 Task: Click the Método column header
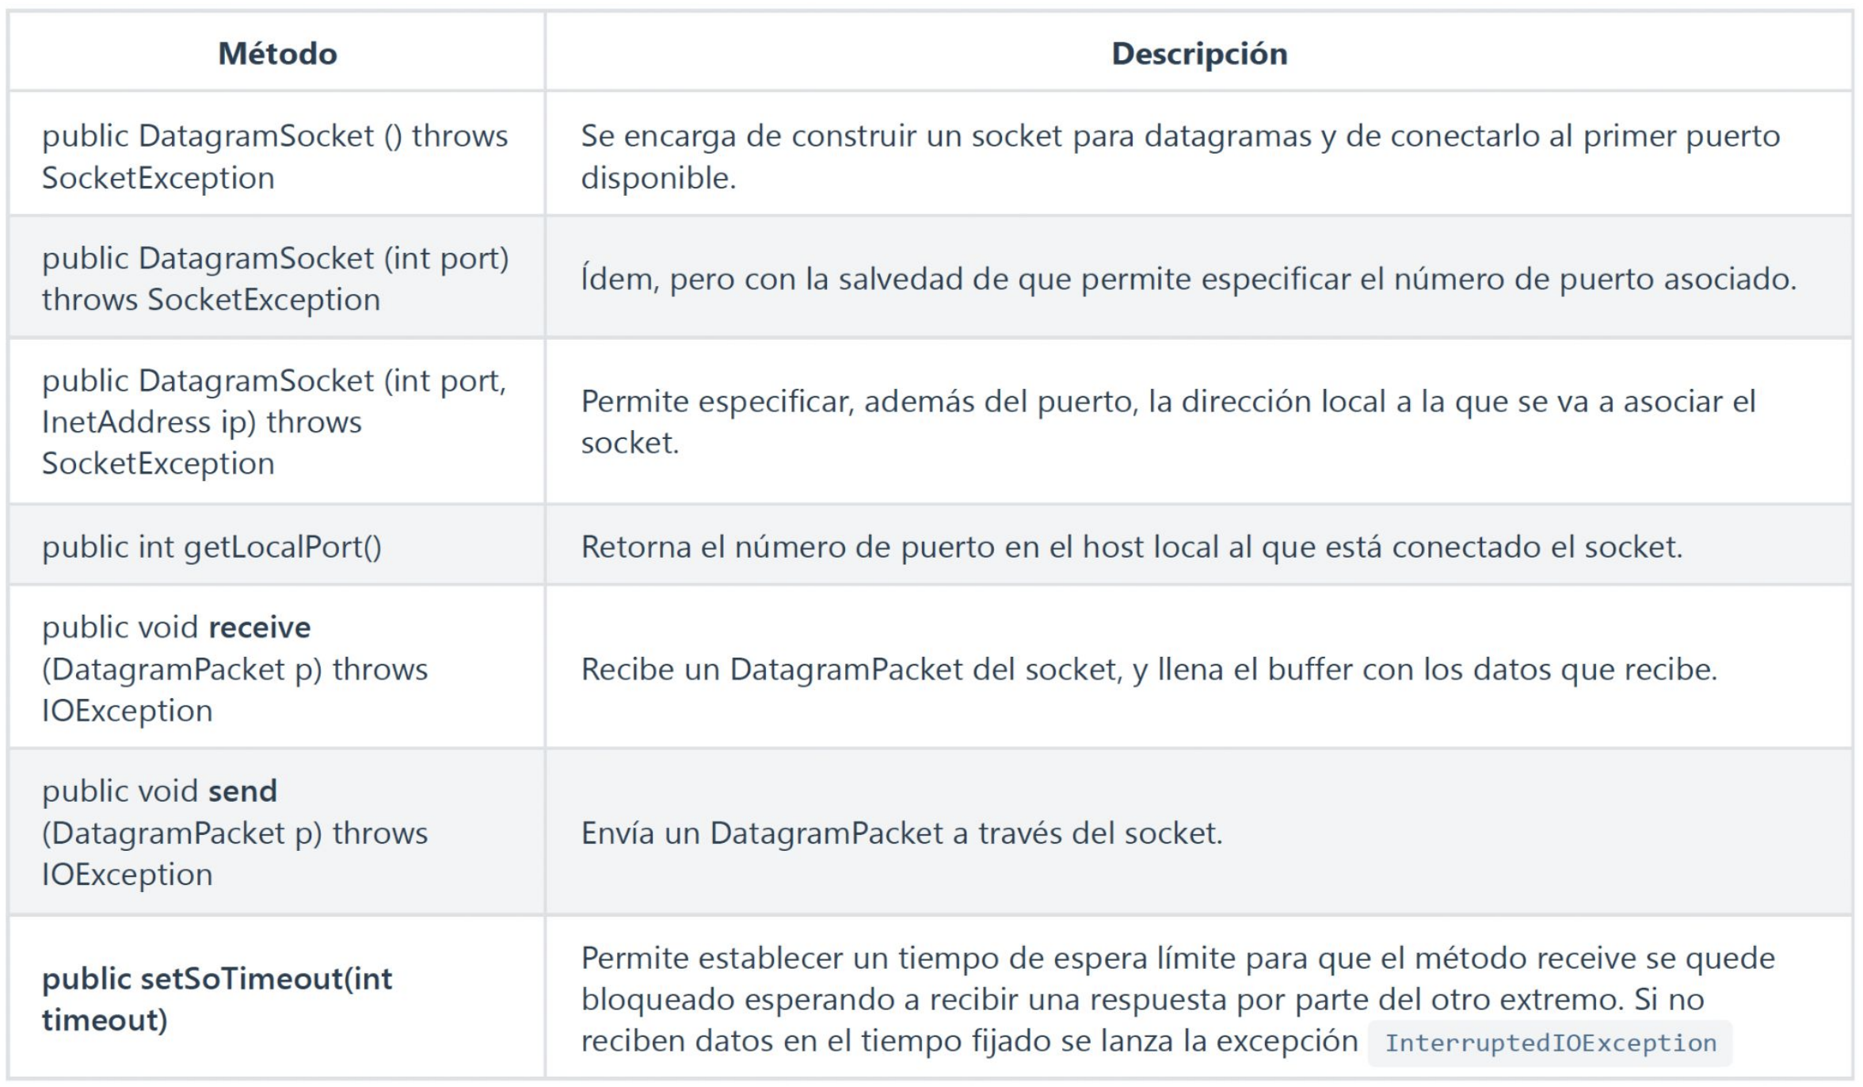pos(277,53)
